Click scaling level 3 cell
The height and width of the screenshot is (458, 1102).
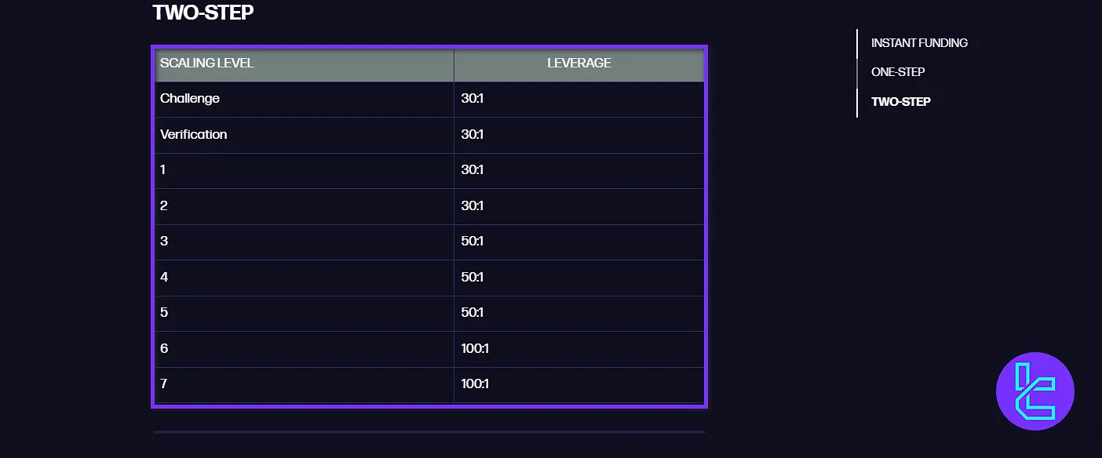pos(164,242)
